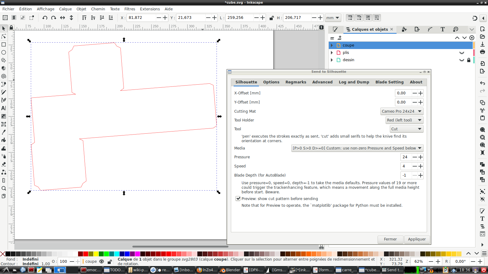Click the Appliquer button
488x274 pixels.
click(x=417, y=239)
